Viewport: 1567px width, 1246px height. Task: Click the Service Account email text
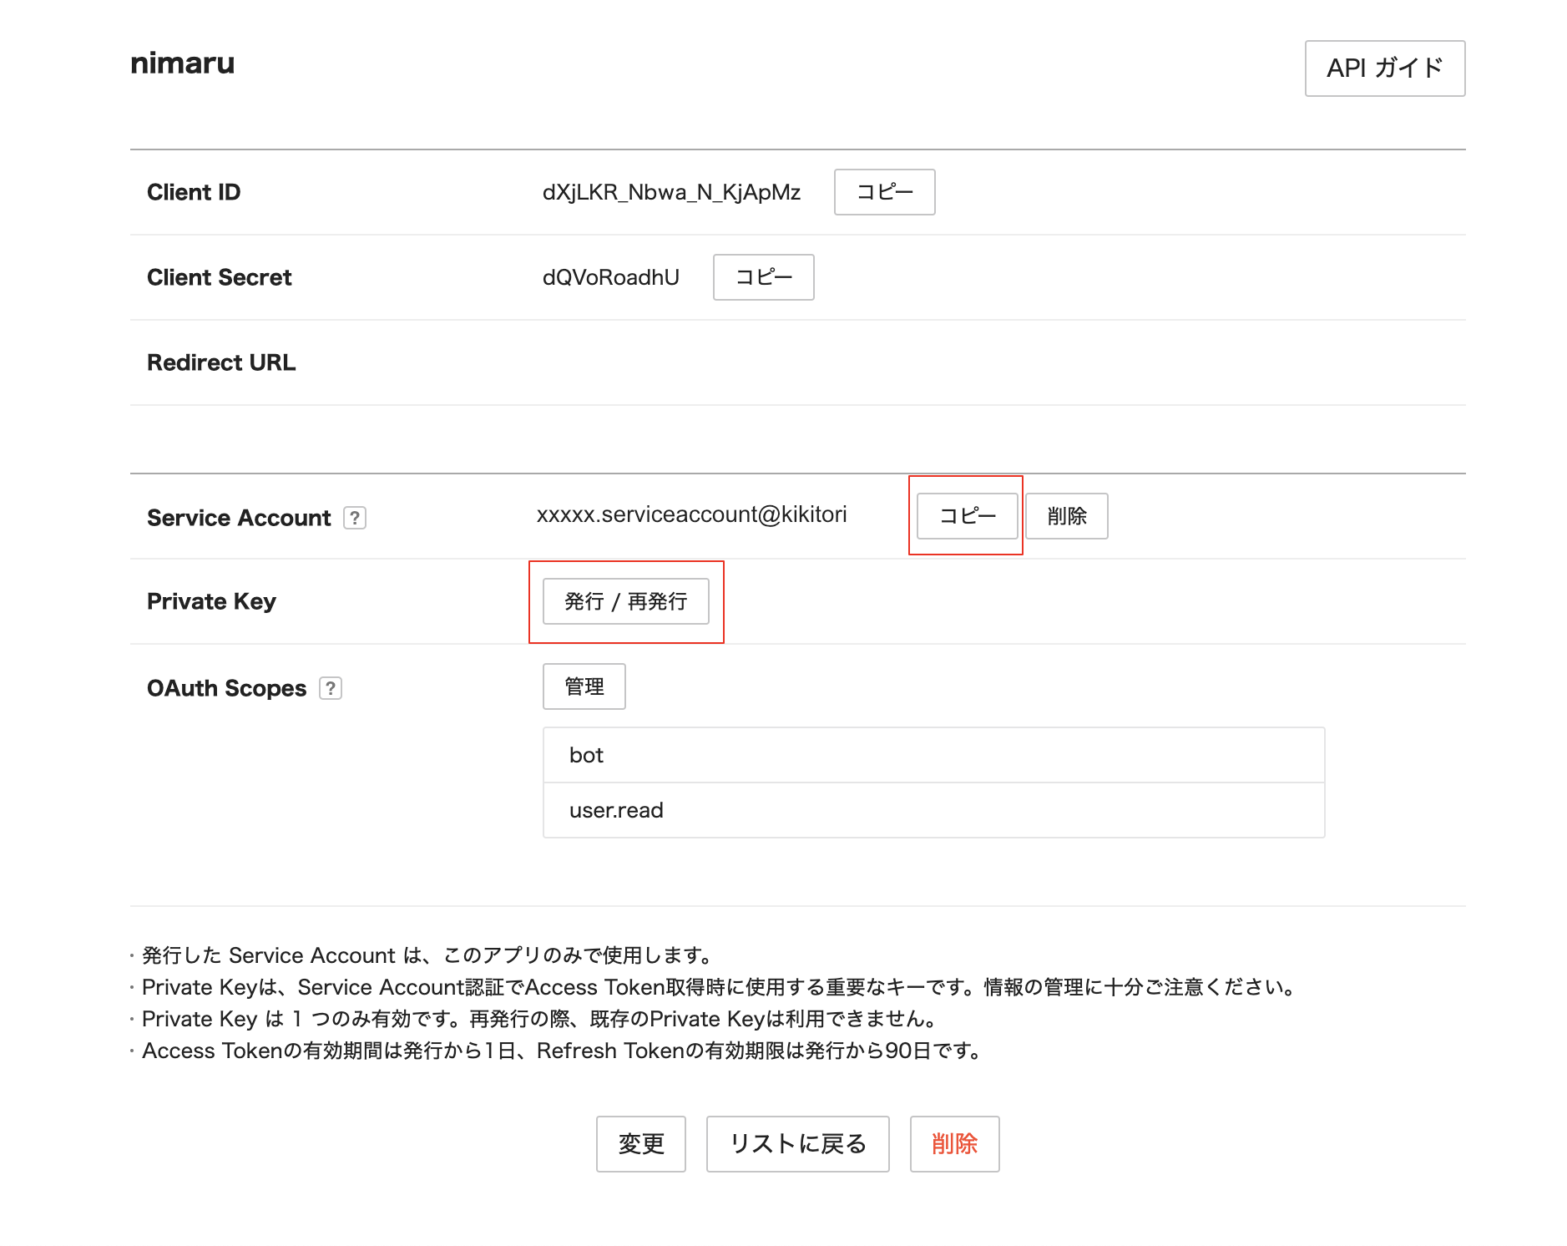point(691,514)
